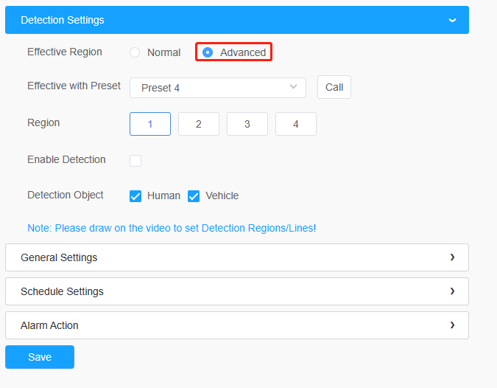Uncheck the Vehicle detection object
Screen dimensions: 497x388
[x=194, y=196]
